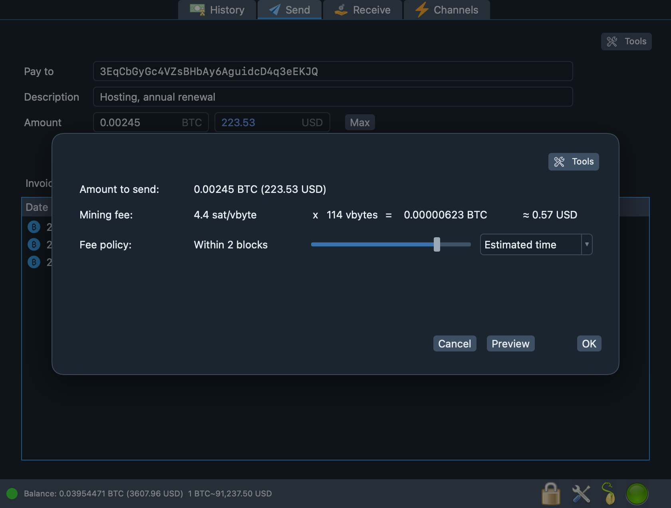Image resolution: width=671 pixels, height=508 pixels.
Task: Confirm with the OK button
Action: tap(589, 343)
